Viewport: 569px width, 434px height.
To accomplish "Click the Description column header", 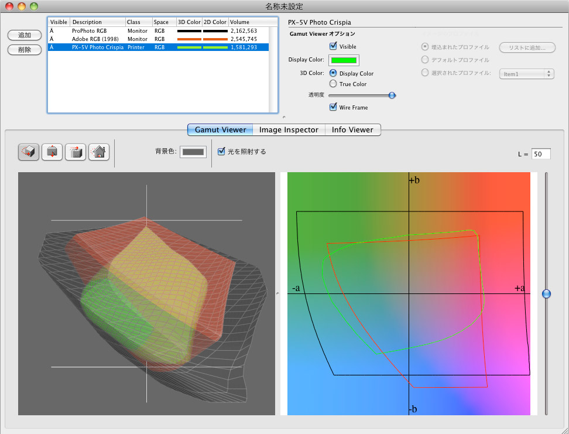I will coord(98,22).
